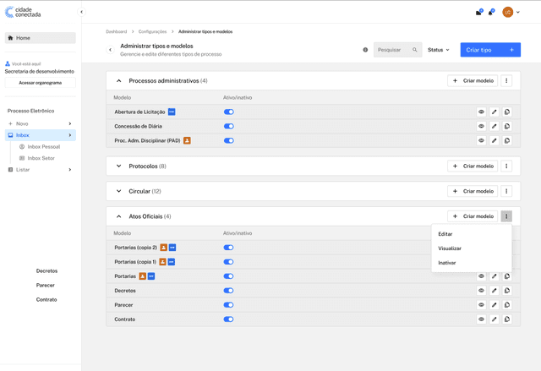Viewport: 541px width, 371px height.
Task: Click Home in the sidebar
Action: 41,38
